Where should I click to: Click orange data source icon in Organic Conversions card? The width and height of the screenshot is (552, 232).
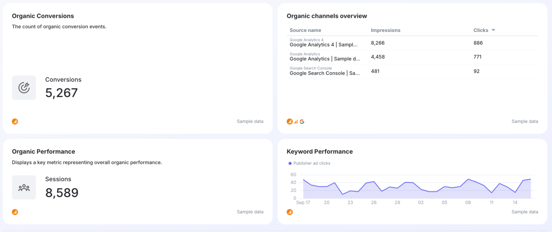pyautogui.click(x=15, y=122)
